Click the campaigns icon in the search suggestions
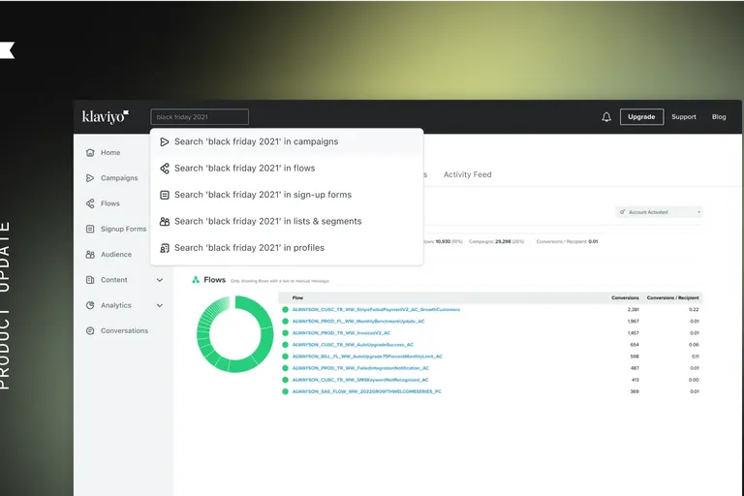 (165, 141)
